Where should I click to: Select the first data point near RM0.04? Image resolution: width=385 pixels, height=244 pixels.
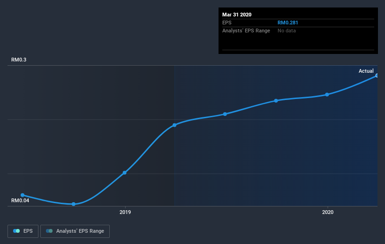coord(23,195)
